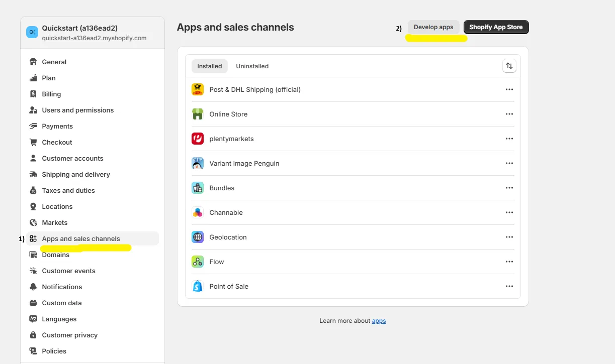
Task: Click the Markets globe icon
Action: [x=33, y=222]
